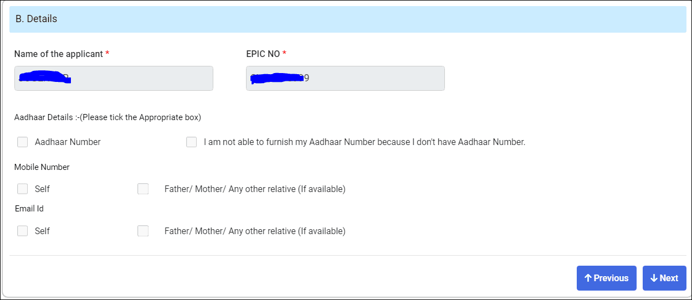Click the Name of the applicant field
This screenshot has width=692, height=300.
[114, 79]
